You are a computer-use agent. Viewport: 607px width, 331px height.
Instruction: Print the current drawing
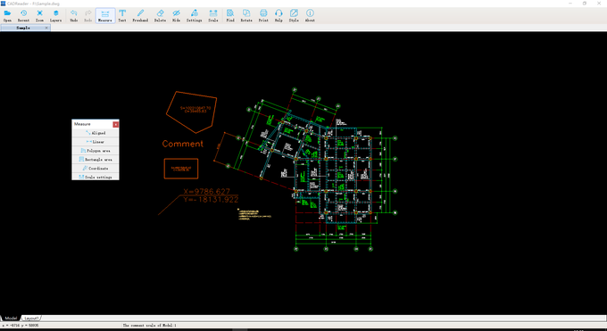tap(263, 16)
